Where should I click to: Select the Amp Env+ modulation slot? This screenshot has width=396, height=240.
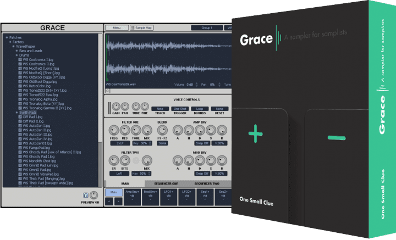[133, 197]
